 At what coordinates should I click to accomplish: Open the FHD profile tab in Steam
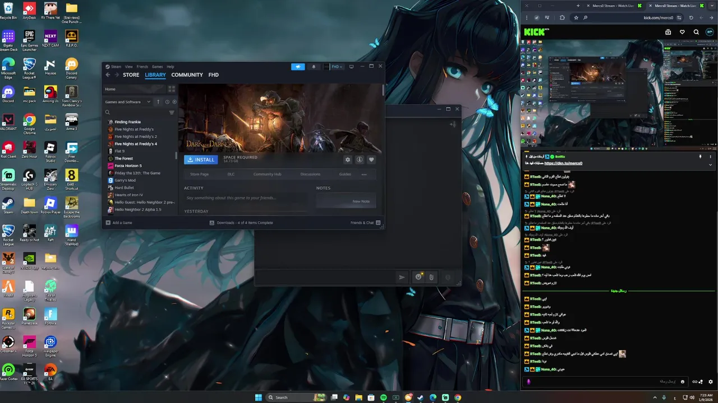[214, 75]
